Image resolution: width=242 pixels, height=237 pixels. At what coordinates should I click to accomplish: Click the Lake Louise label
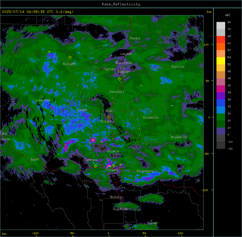click(5, 136)
